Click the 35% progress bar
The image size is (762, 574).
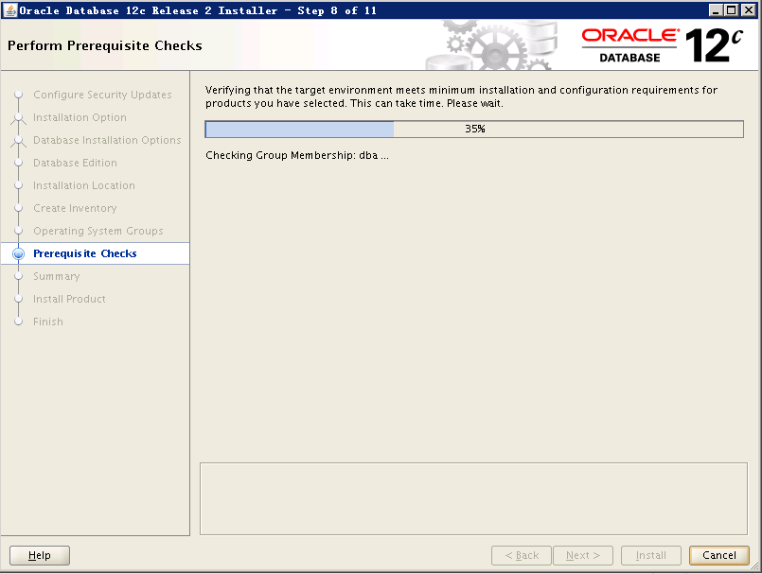pos(474,130)
